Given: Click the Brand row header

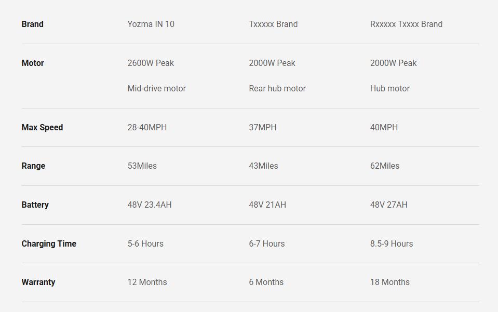Looking at the screenshot, I should tap(33, 24).
